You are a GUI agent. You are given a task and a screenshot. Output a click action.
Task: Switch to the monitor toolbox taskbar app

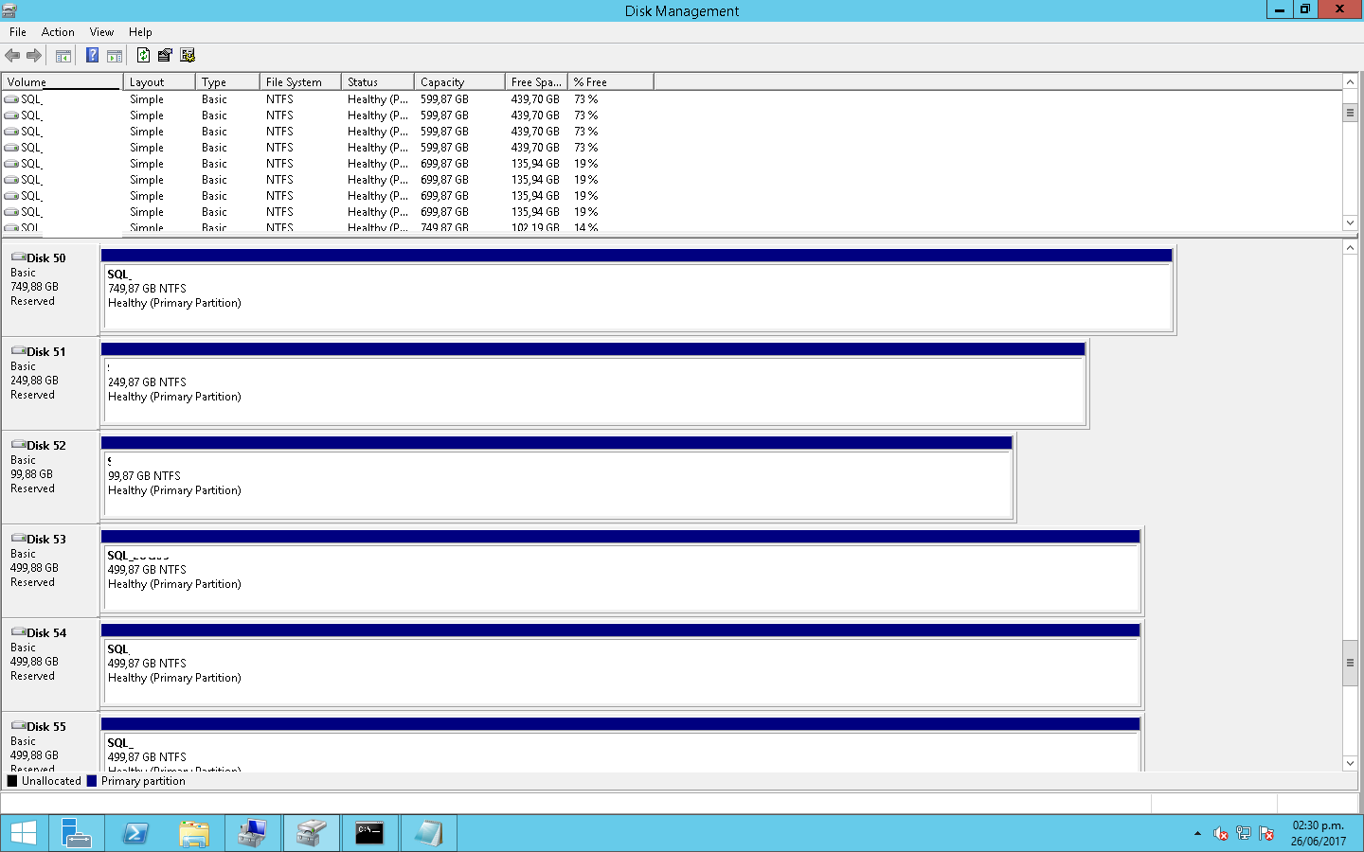tap(253, 833)
